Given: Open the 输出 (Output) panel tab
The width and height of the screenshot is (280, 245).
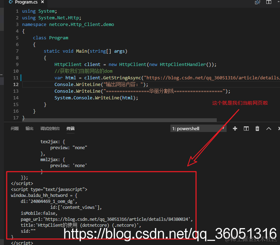Looking at the screenshot, I should [29, 128].
